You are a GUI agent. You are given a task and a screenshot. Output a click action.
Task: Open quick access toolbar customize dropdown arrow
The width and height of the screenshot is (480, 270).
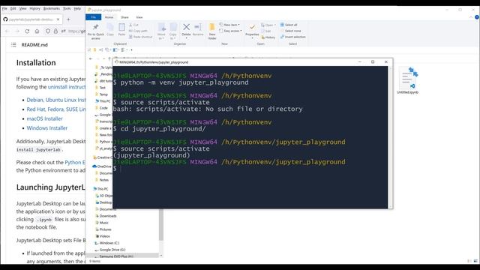[132, 50]
